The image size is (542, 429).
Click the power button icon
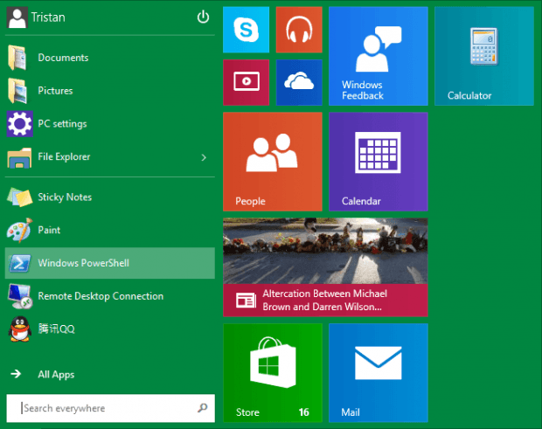[203, 17]
